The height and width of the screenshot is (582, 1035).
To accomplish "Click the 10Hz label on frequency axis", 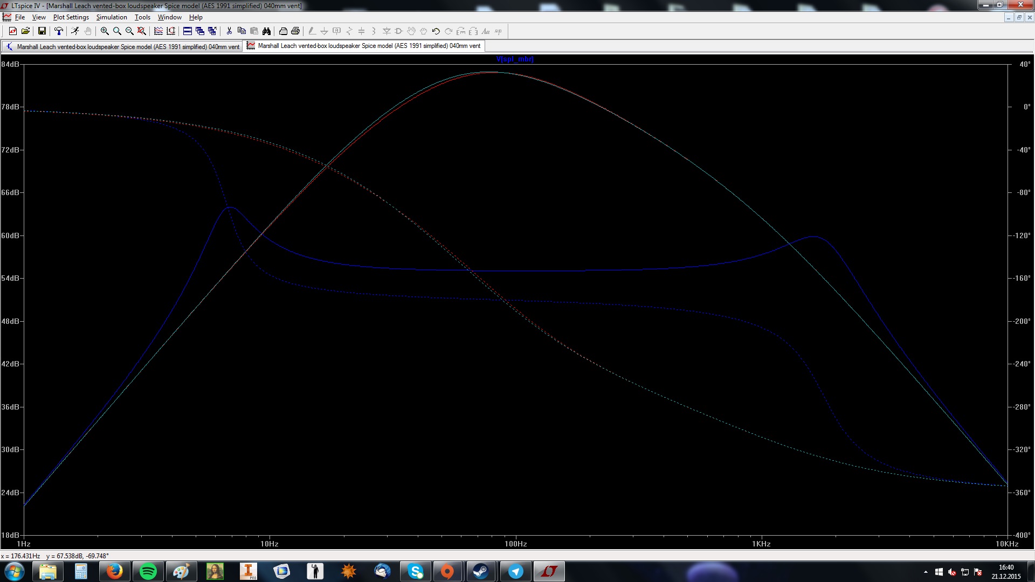I will coord(269,544).
